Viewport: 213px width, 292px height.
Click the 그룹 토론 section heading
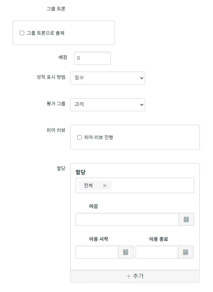[x=56, y=9]
